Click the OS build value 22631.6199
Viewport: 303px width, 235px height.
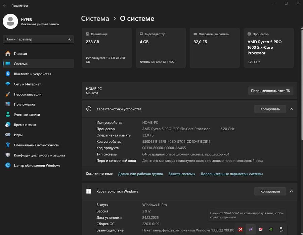pos(151,224)
